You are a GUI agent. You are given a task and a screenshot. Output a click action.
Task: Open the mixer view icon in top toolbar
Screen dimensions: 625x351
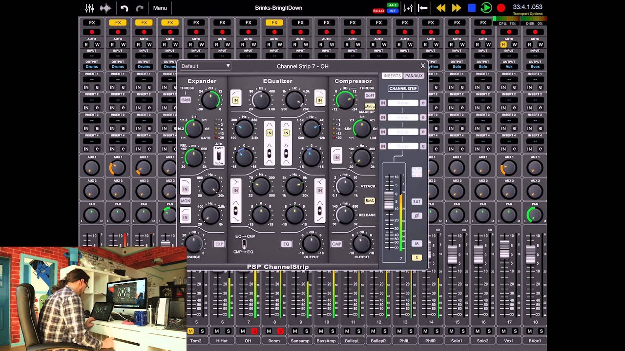[x=89, y=8]
